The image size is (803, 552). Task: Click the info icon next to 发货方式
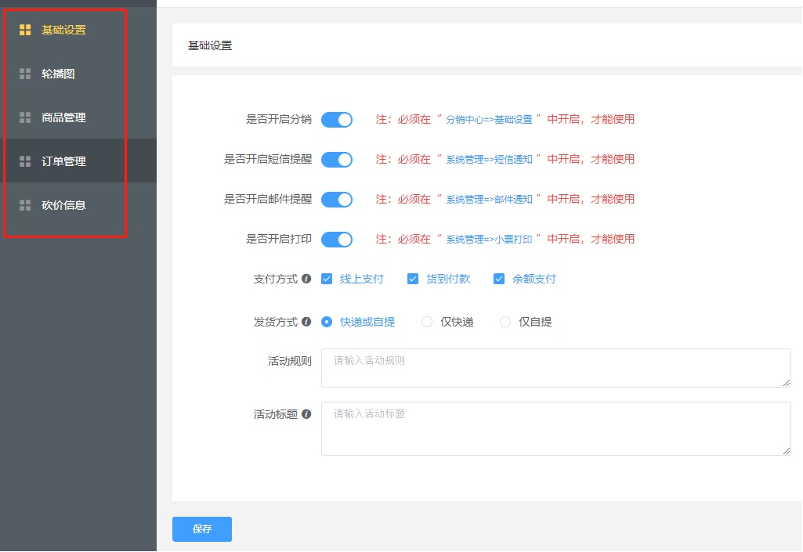tap(306, 322)
